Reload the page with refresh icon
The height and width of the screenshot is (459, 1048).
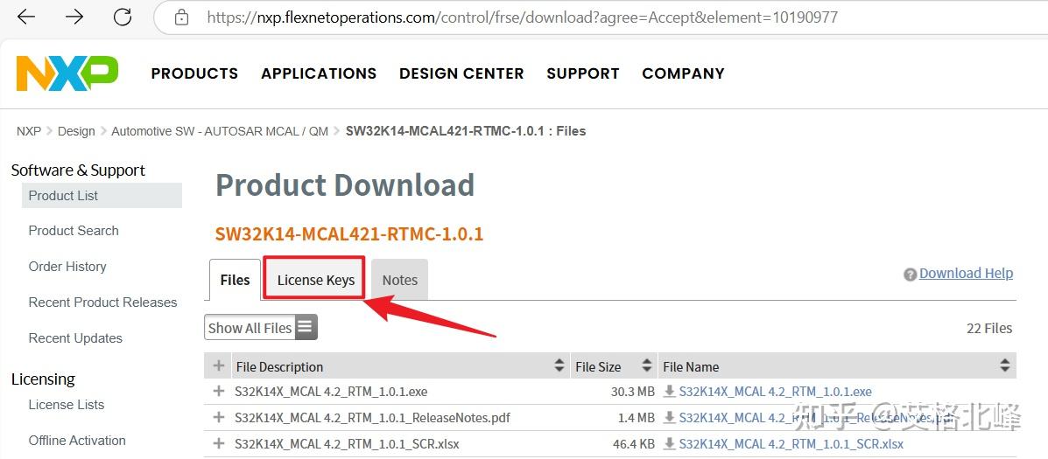tap(123, 17)
